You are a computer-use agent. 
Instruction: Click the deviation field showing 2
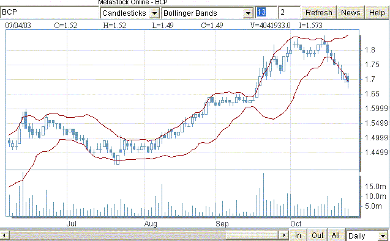(289, 12)
